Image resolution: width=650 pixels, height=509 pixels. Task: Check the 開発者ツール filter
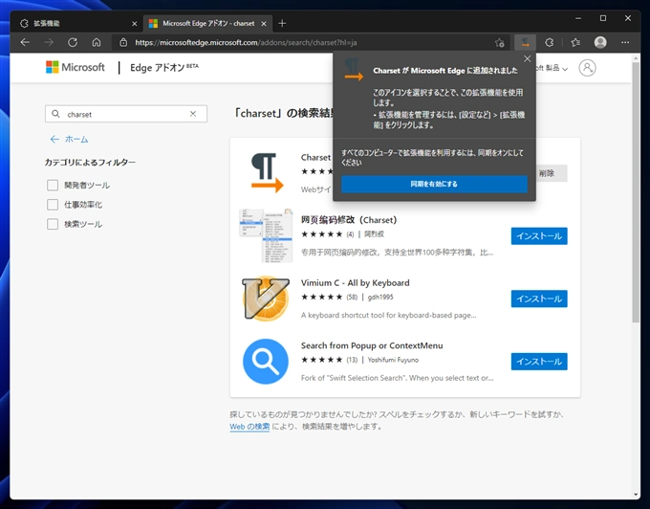(x=53, y=185)
